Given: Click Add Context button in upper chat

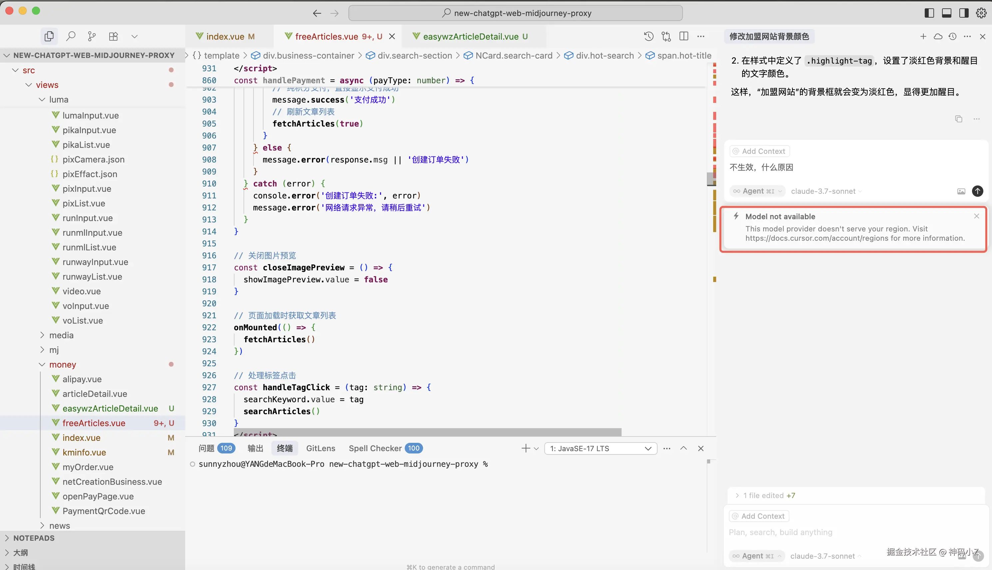Looking at the screenshot, I should [759, 151].
